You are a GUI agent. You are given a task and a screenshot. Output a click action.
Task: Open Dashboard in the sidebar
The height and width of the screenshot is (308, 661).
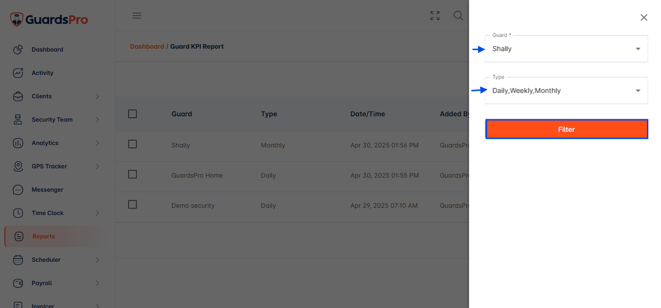(47, 50)
